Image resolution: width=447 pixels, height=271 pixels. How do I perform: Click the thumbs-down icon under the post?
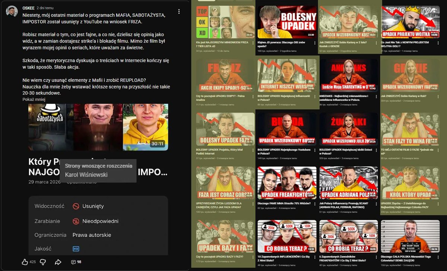[x=43, y=262]
